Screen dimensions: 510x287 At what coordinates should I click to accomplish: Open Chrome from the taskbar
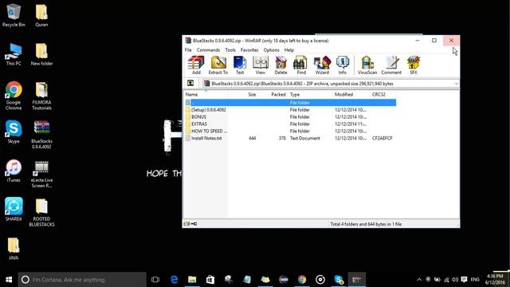pos(302,280)
